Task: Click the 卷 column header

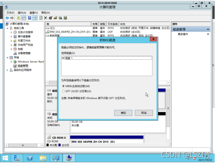Action: coord(68,24)
